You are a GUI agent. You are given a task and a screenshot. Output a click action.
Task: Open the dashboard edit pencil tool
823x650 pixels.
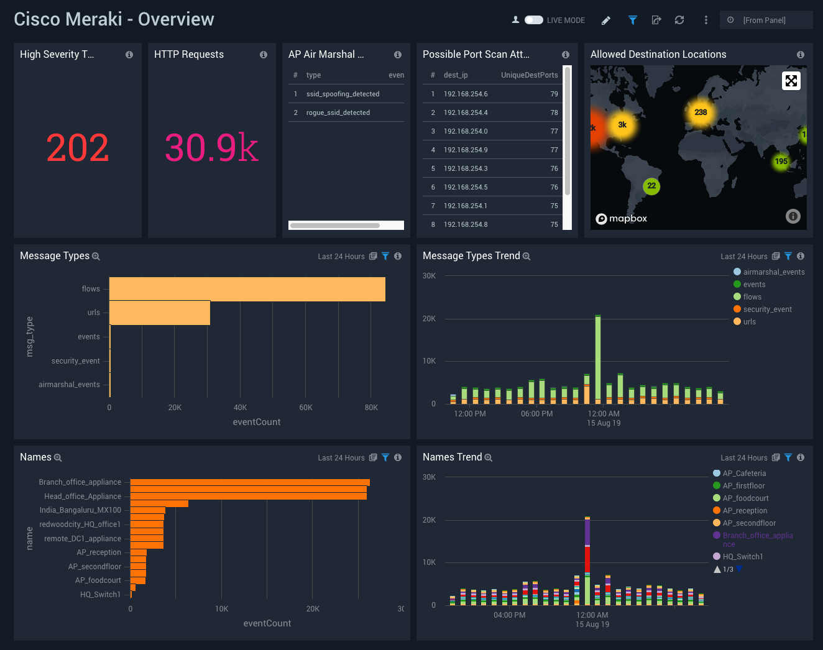(x=605, y=20)
